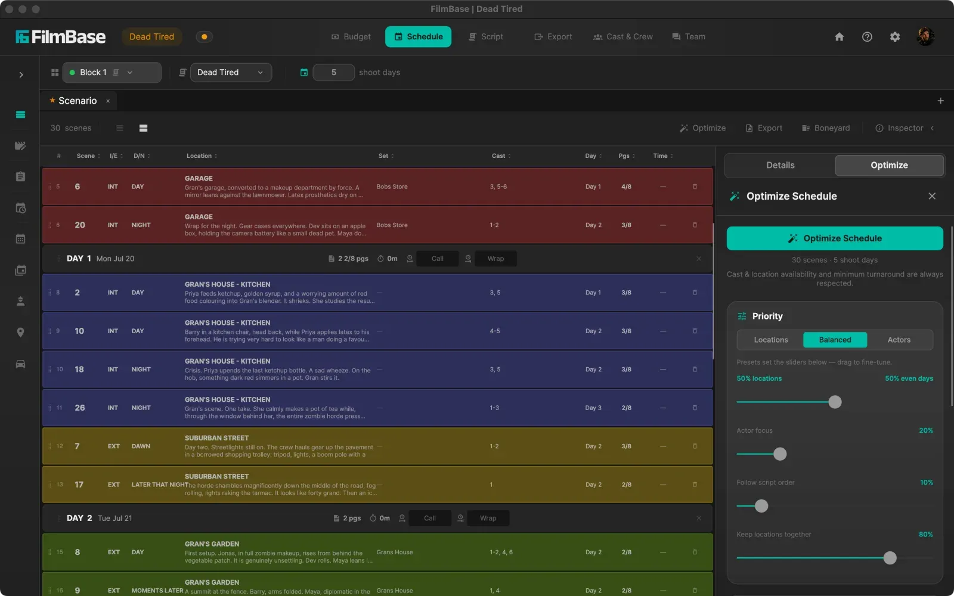Open the help question-mark icon
This screenshot has height=596, width=954.
tap(867, 37)
